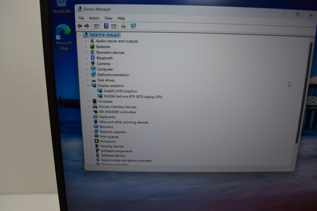Screen dimensions: 317x211
Task: Select the Biometric devices label
Action: pos(110,53)
